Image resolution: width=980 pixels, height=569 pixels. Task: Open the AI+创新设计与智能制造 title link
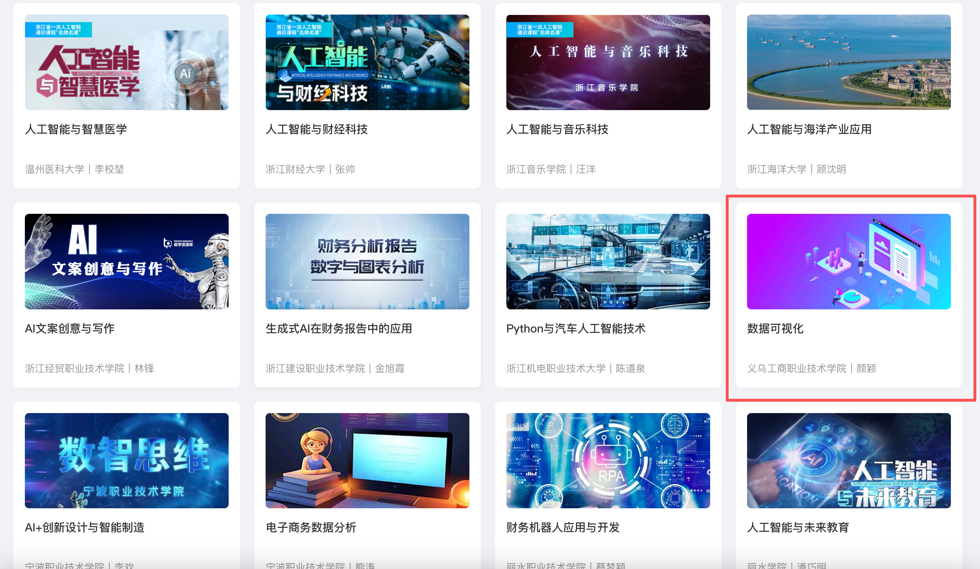click(x=85, y=527)
